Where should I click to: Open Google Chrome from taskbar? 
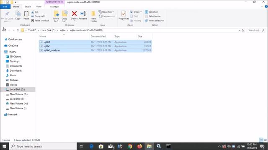click(x=130, y=146)
